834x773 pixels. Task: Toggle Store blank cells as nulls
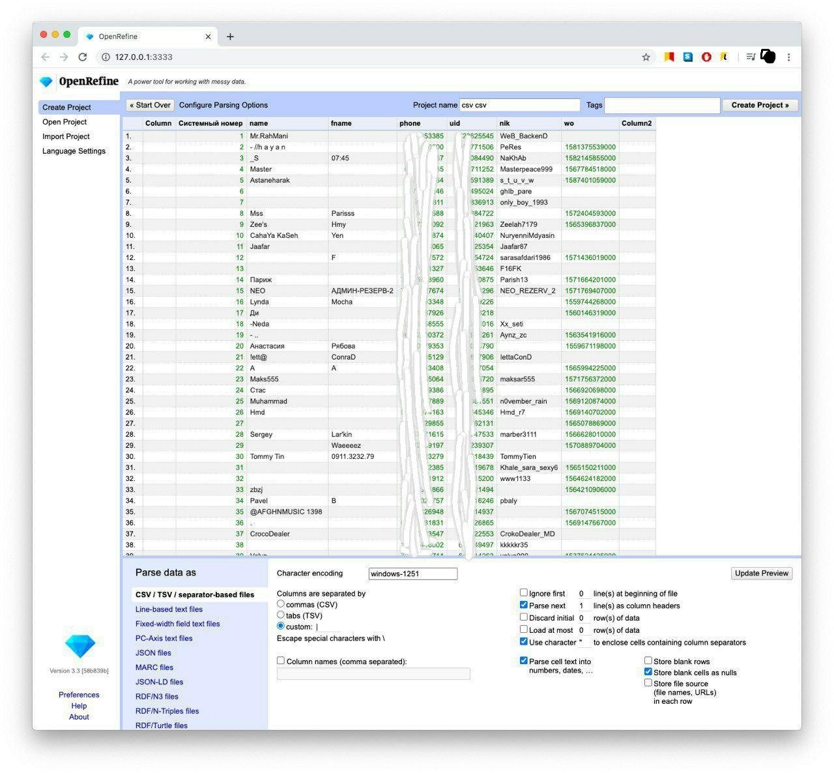[648, 671]
